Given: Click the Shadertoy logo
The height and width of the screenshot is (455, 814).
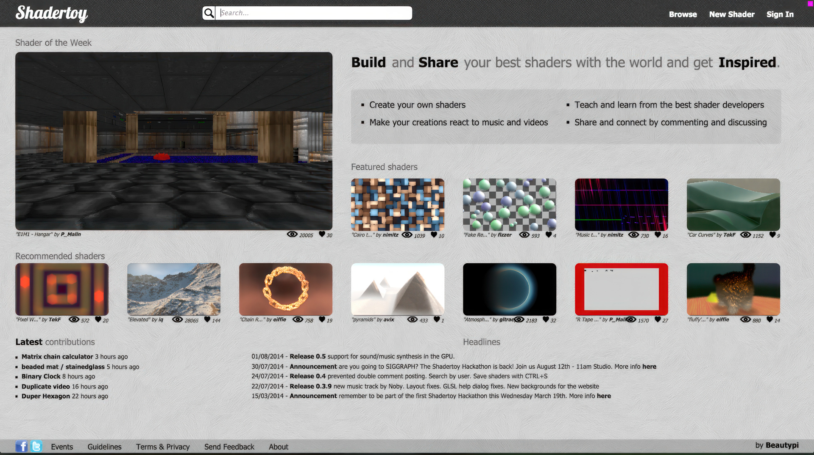Looking at the screenshot, I should click(x=52, y=14).
